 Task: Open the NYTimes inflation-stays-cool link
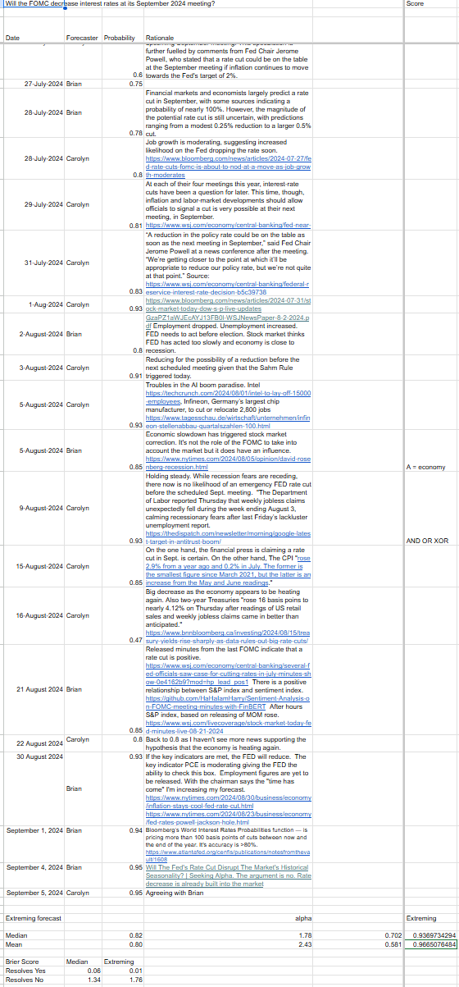click(228, 801)
